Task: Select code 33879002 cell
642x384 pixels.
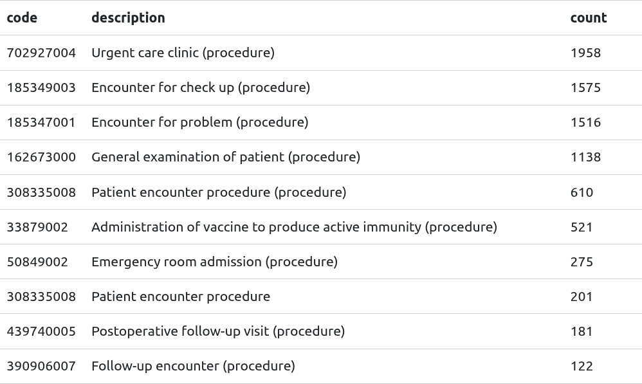Action: tap(37, 227)
